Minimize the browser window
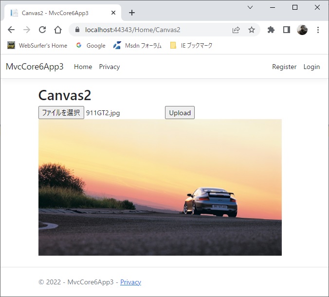 pos(273,7)
